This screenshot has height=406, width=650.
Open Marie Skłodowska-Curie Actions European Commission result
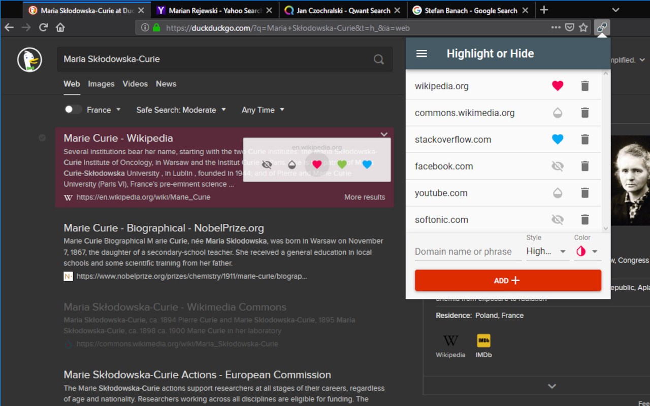click(x=197, y=375)
